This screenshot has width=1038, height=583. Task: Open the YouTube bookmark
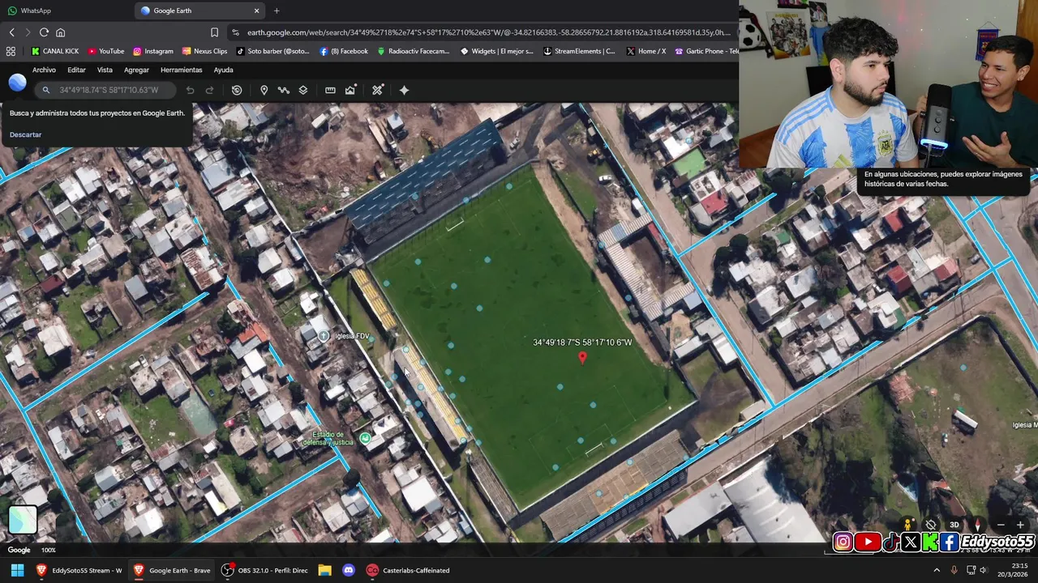pyautogui.click(x=105, y=51)
